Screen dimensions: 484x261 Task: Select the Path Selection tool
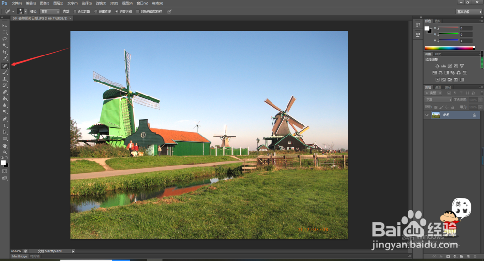point(5,132)
